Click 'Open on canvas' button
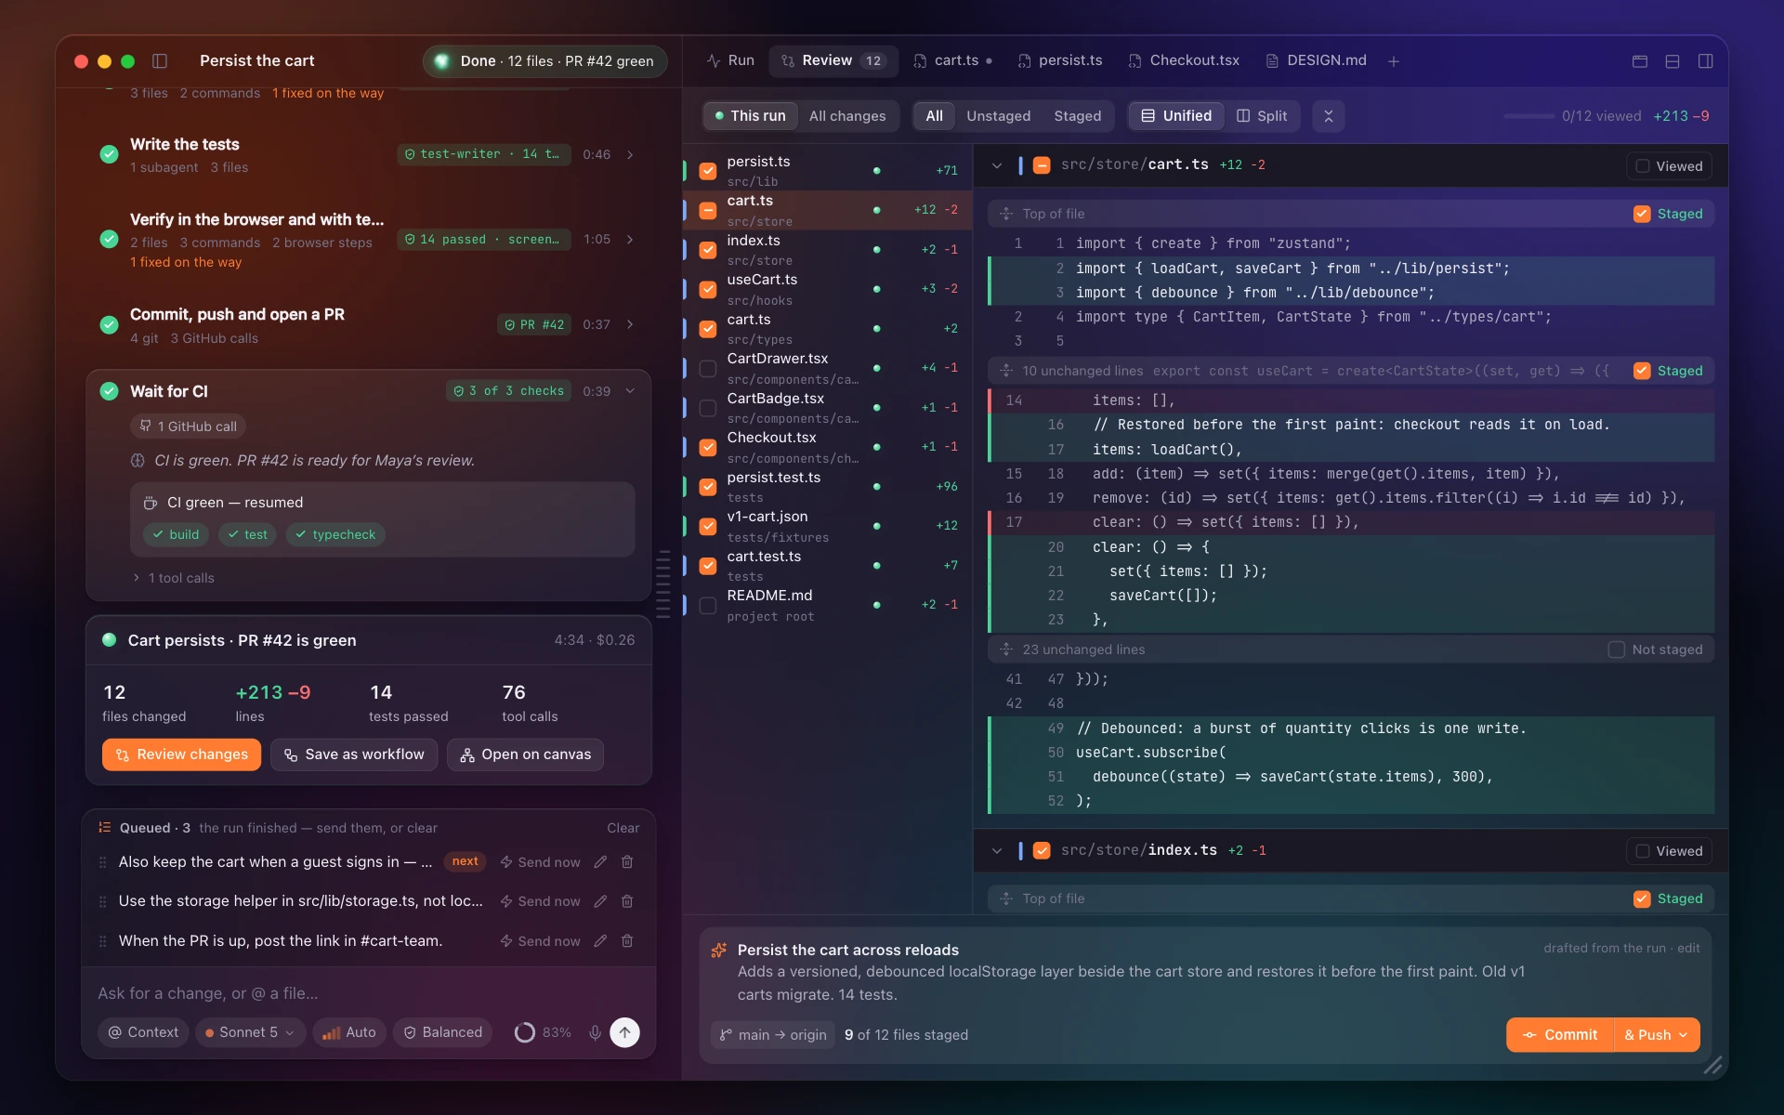 [x=525, y=754]
